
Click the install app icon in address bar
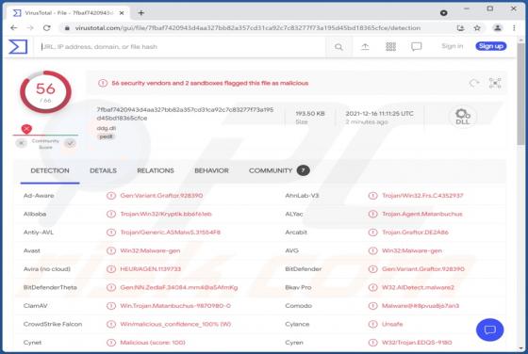pos(460,28)
